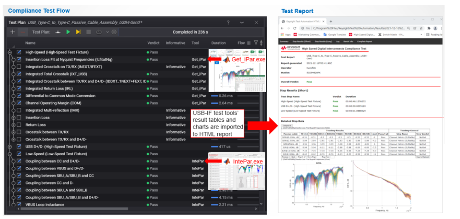Uncheck Coupling between VBUS and D+/D- step
The height and width of the screenshot is (219, 460).
pyautogui.click(x=19, y=168)
